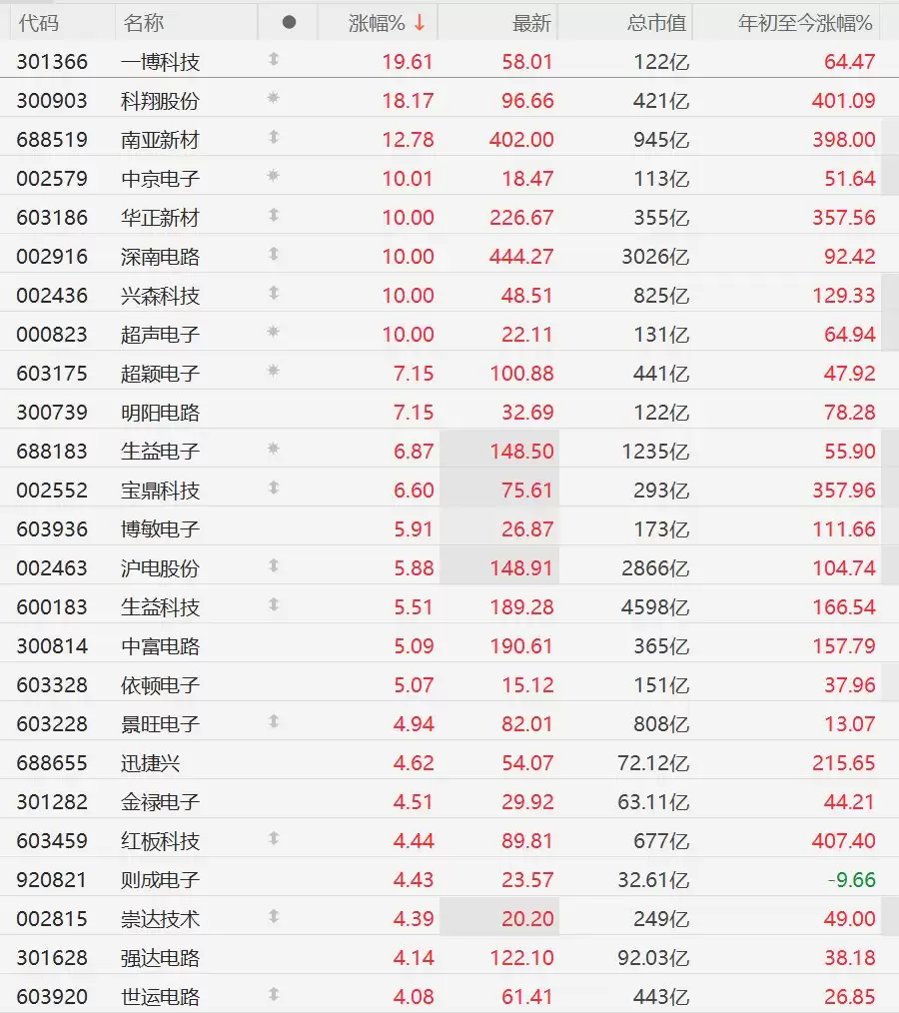Image resolution: width=899 pixels, height=1013 pixels.
Task: Select the 则成电子 row
Action: coord(449,879)
